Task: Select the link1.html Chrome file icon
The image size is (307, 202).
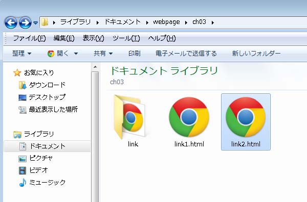Action: click(189, 117)
